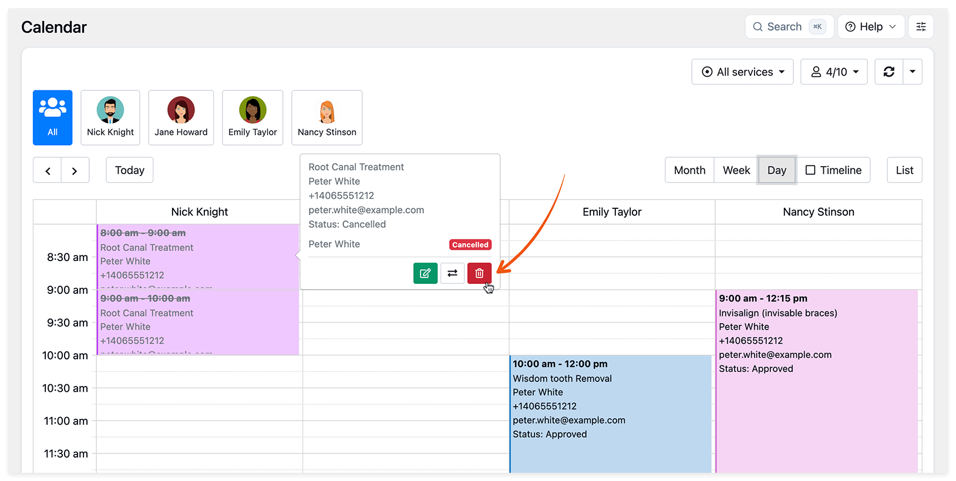Go to the next day arrow
This screenshot has width=956, height=481.
(75, 171)
